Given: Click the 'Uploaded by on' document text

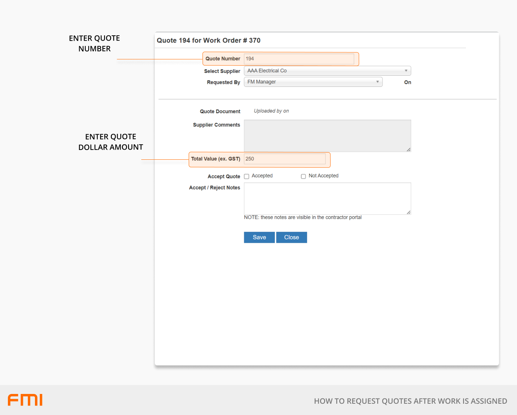Looking at the screenshot, I should point(271,111).
